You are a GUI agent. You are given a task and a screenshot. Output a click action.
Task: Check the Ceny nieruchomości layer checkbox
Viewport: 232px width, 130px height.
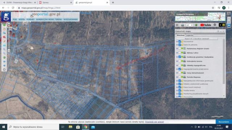(x=180, y=73)
